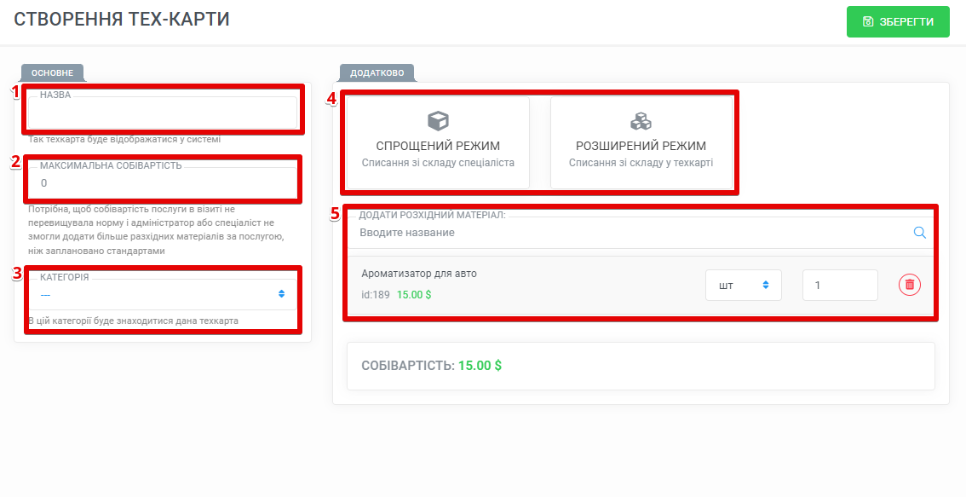Click the СТВОРЕННЯ ТЕХ-КАРТИ page heading
This screenshot has width=966, height=497.
tap(121, 19)
